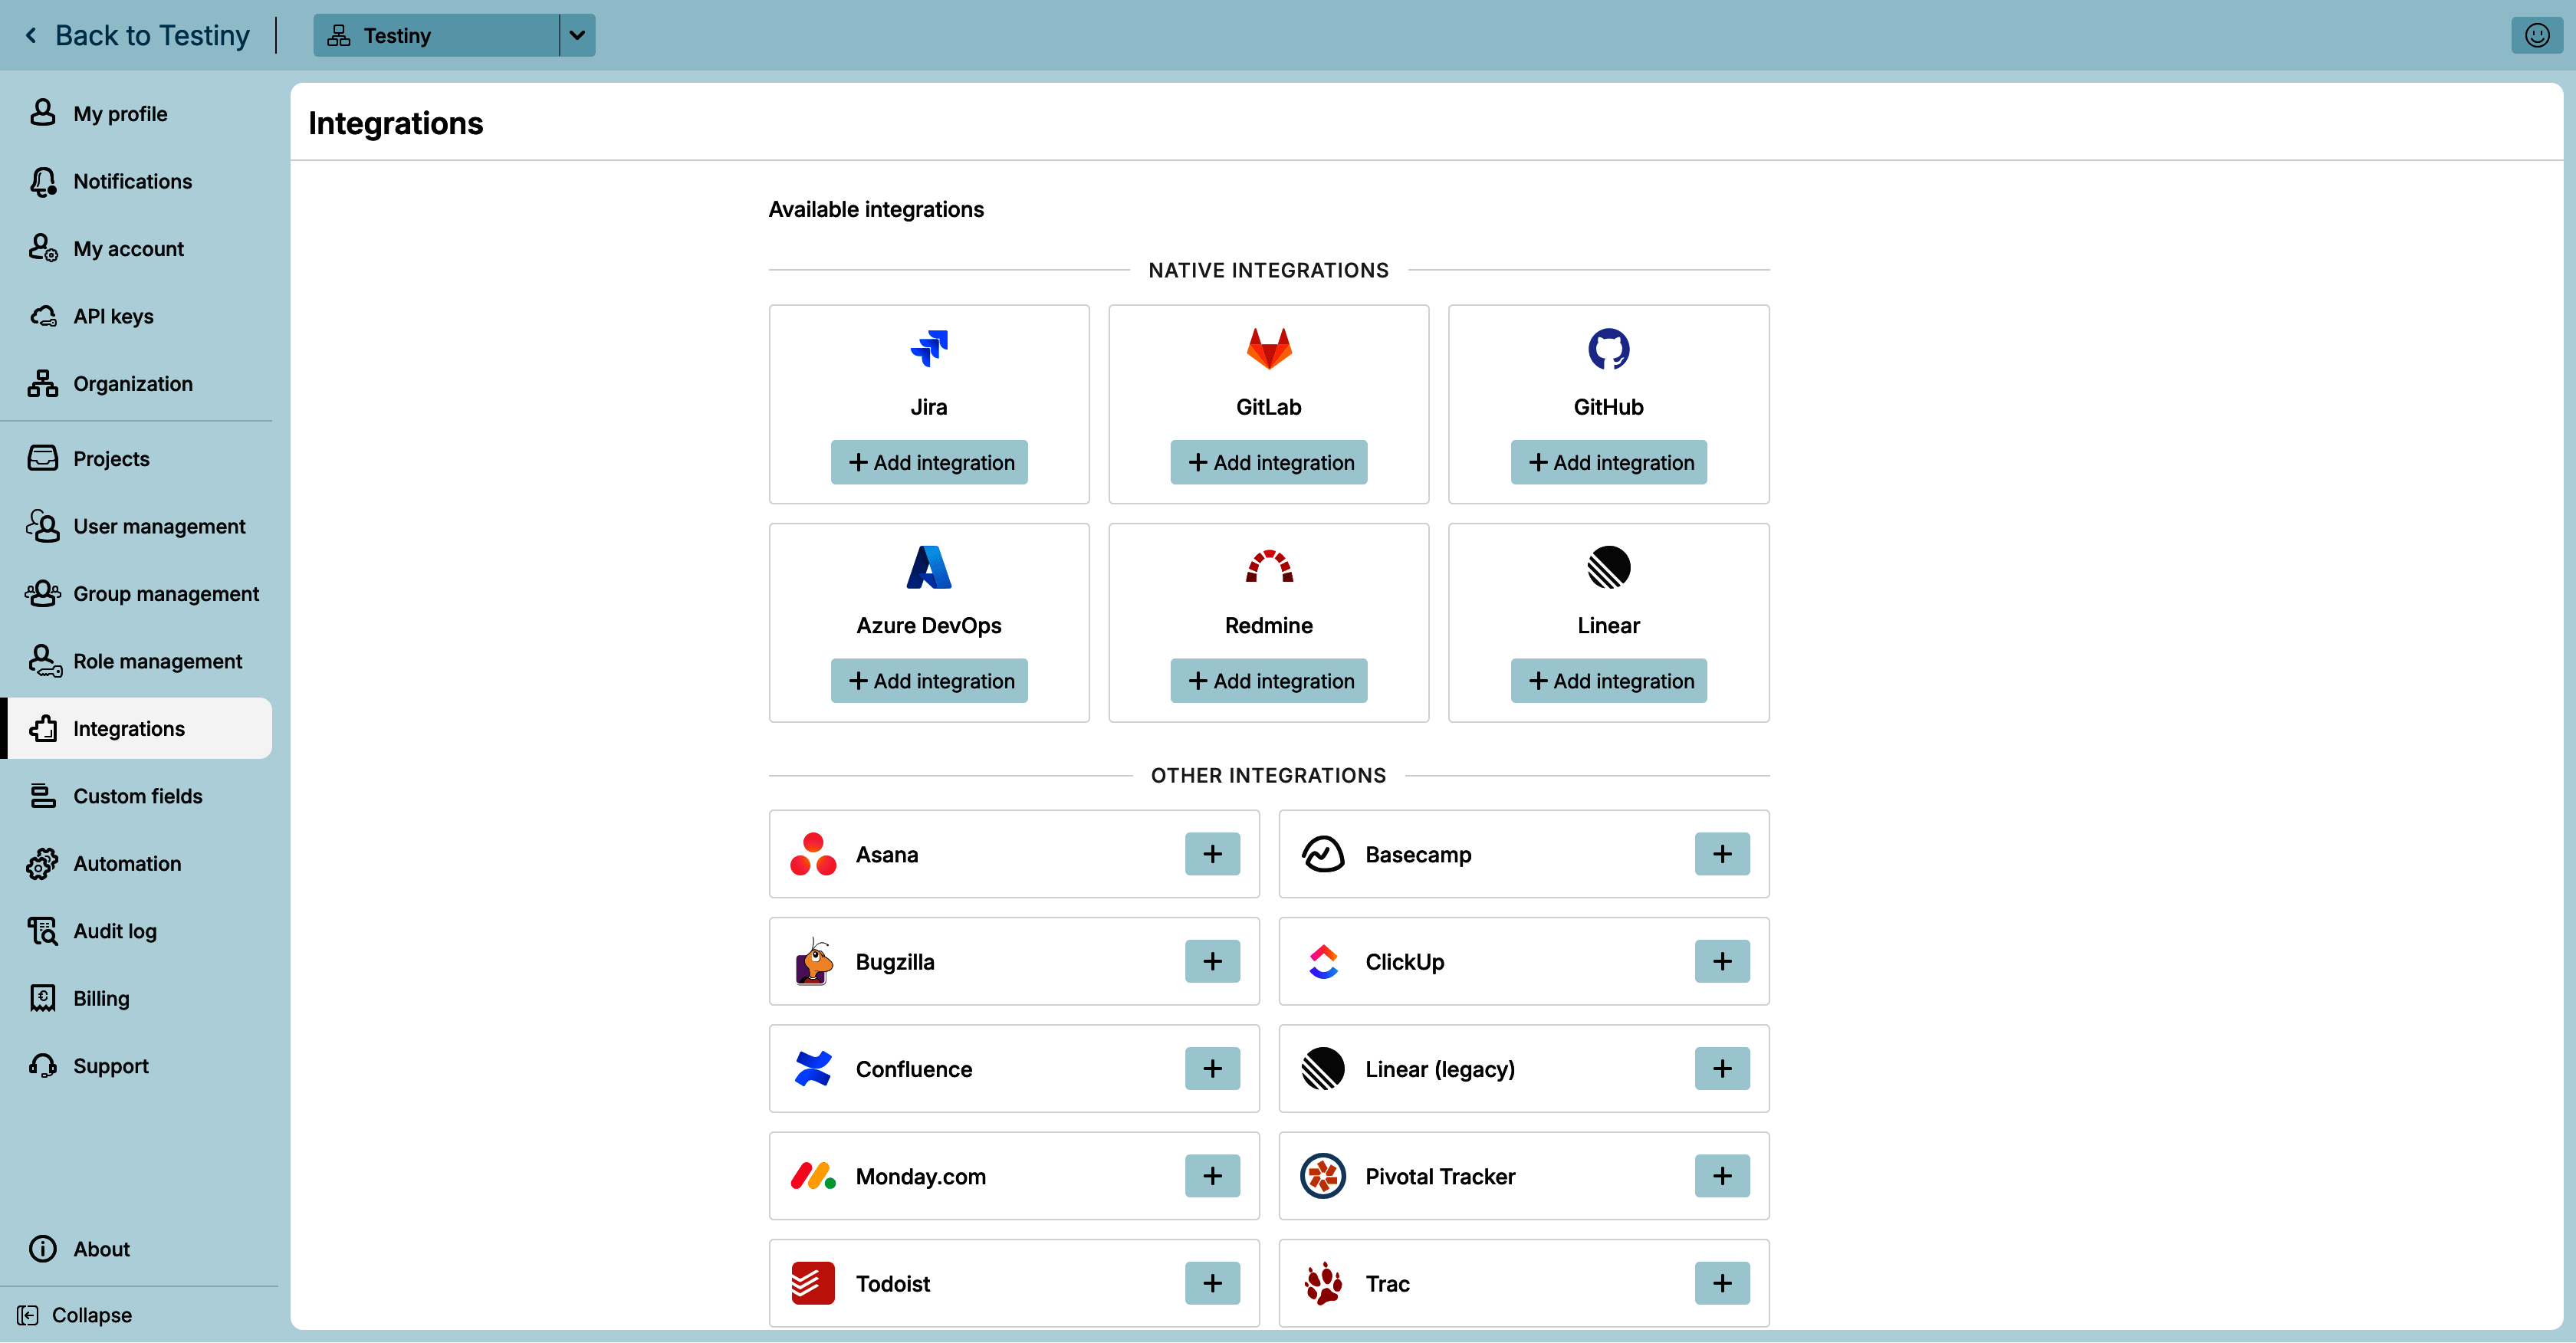
Task: Add the GitHub integration
Action: [x=1608, y=462]
